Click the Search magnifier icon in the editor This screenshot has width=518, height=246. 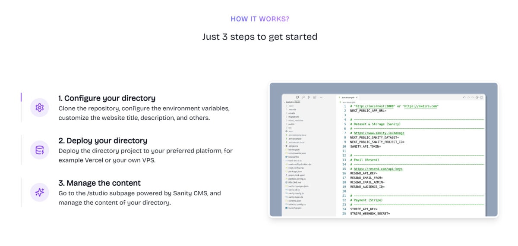coord(303,97)
